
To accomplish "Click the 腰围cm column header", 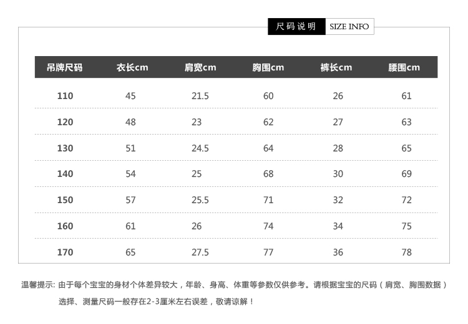I will pos(404,67).
